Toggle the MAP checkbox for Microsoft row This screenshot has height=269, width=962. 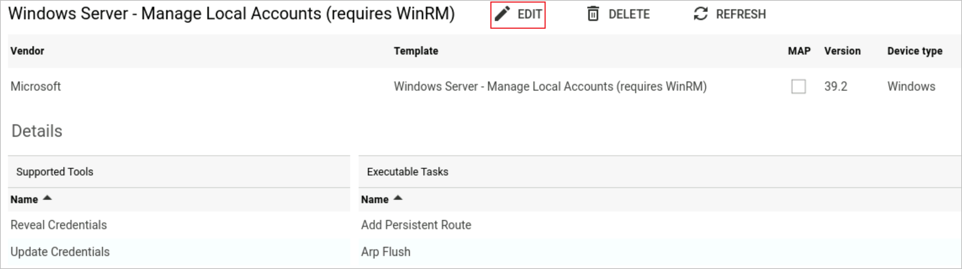coord(798,87)
